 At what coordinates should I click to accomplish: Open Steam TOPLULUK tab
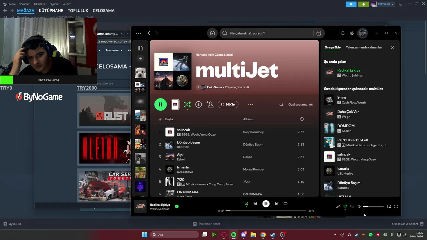78,11
